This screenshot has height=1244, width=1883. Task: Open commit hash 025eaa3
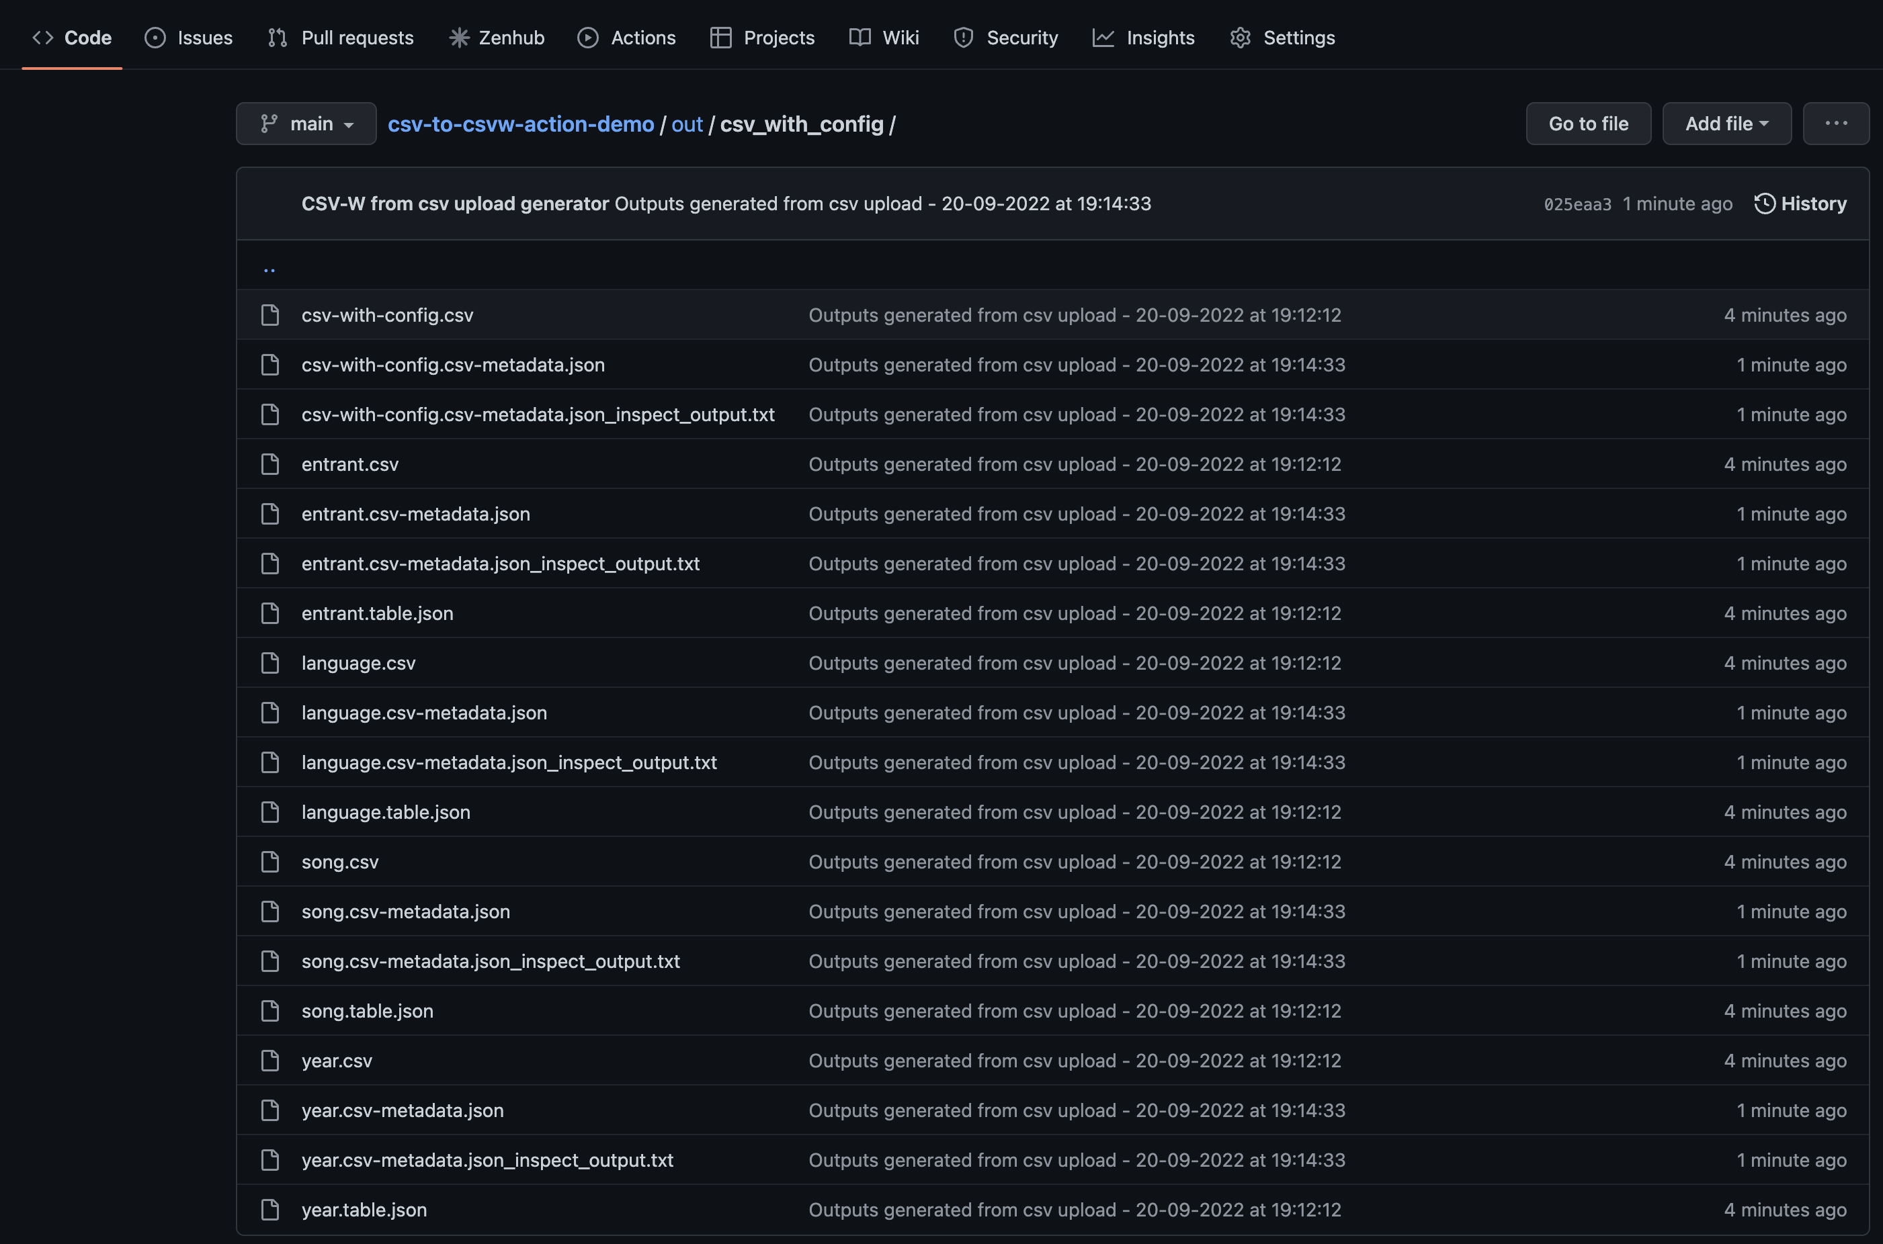tap(1577, 205)
